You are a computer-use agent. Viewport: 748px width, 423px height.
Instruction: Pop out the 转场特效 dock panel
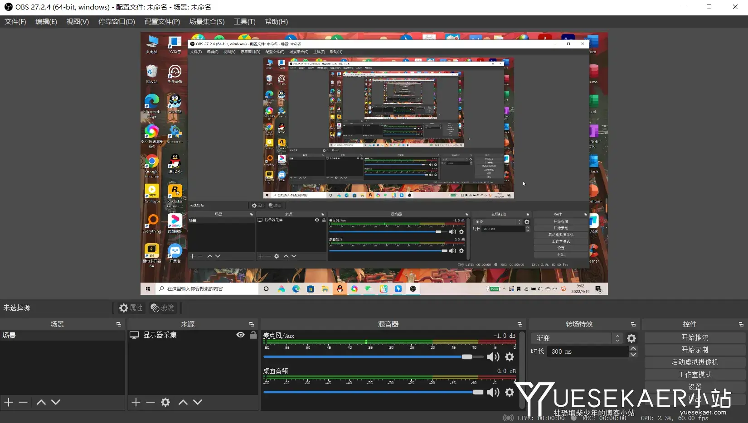(633, 324)
